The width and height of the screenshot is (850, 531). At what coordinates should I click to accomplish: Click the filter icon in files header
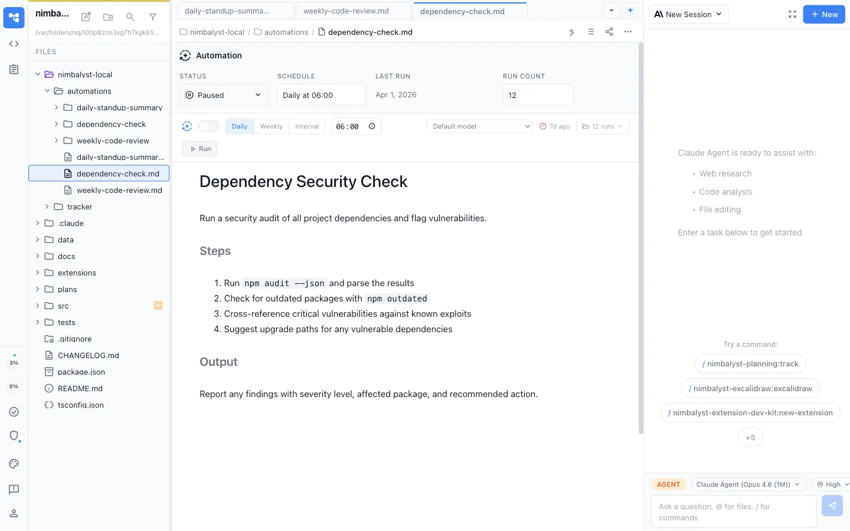click(x=153, y=17)
